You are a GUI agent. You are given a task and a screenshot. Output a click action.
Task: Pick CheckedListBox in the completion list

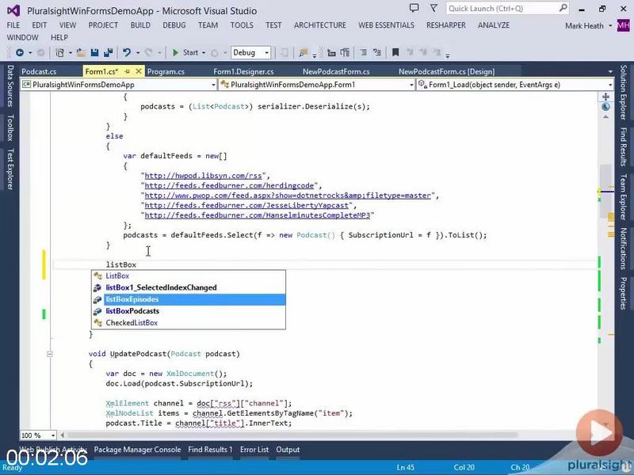click(x=189, y=323)
